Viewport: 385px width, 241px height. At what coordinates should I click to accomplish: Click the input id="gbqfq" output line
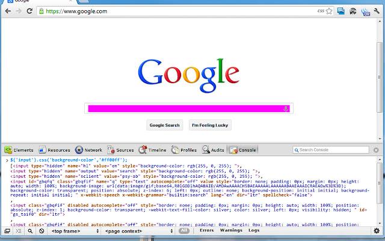click(190, 188)
